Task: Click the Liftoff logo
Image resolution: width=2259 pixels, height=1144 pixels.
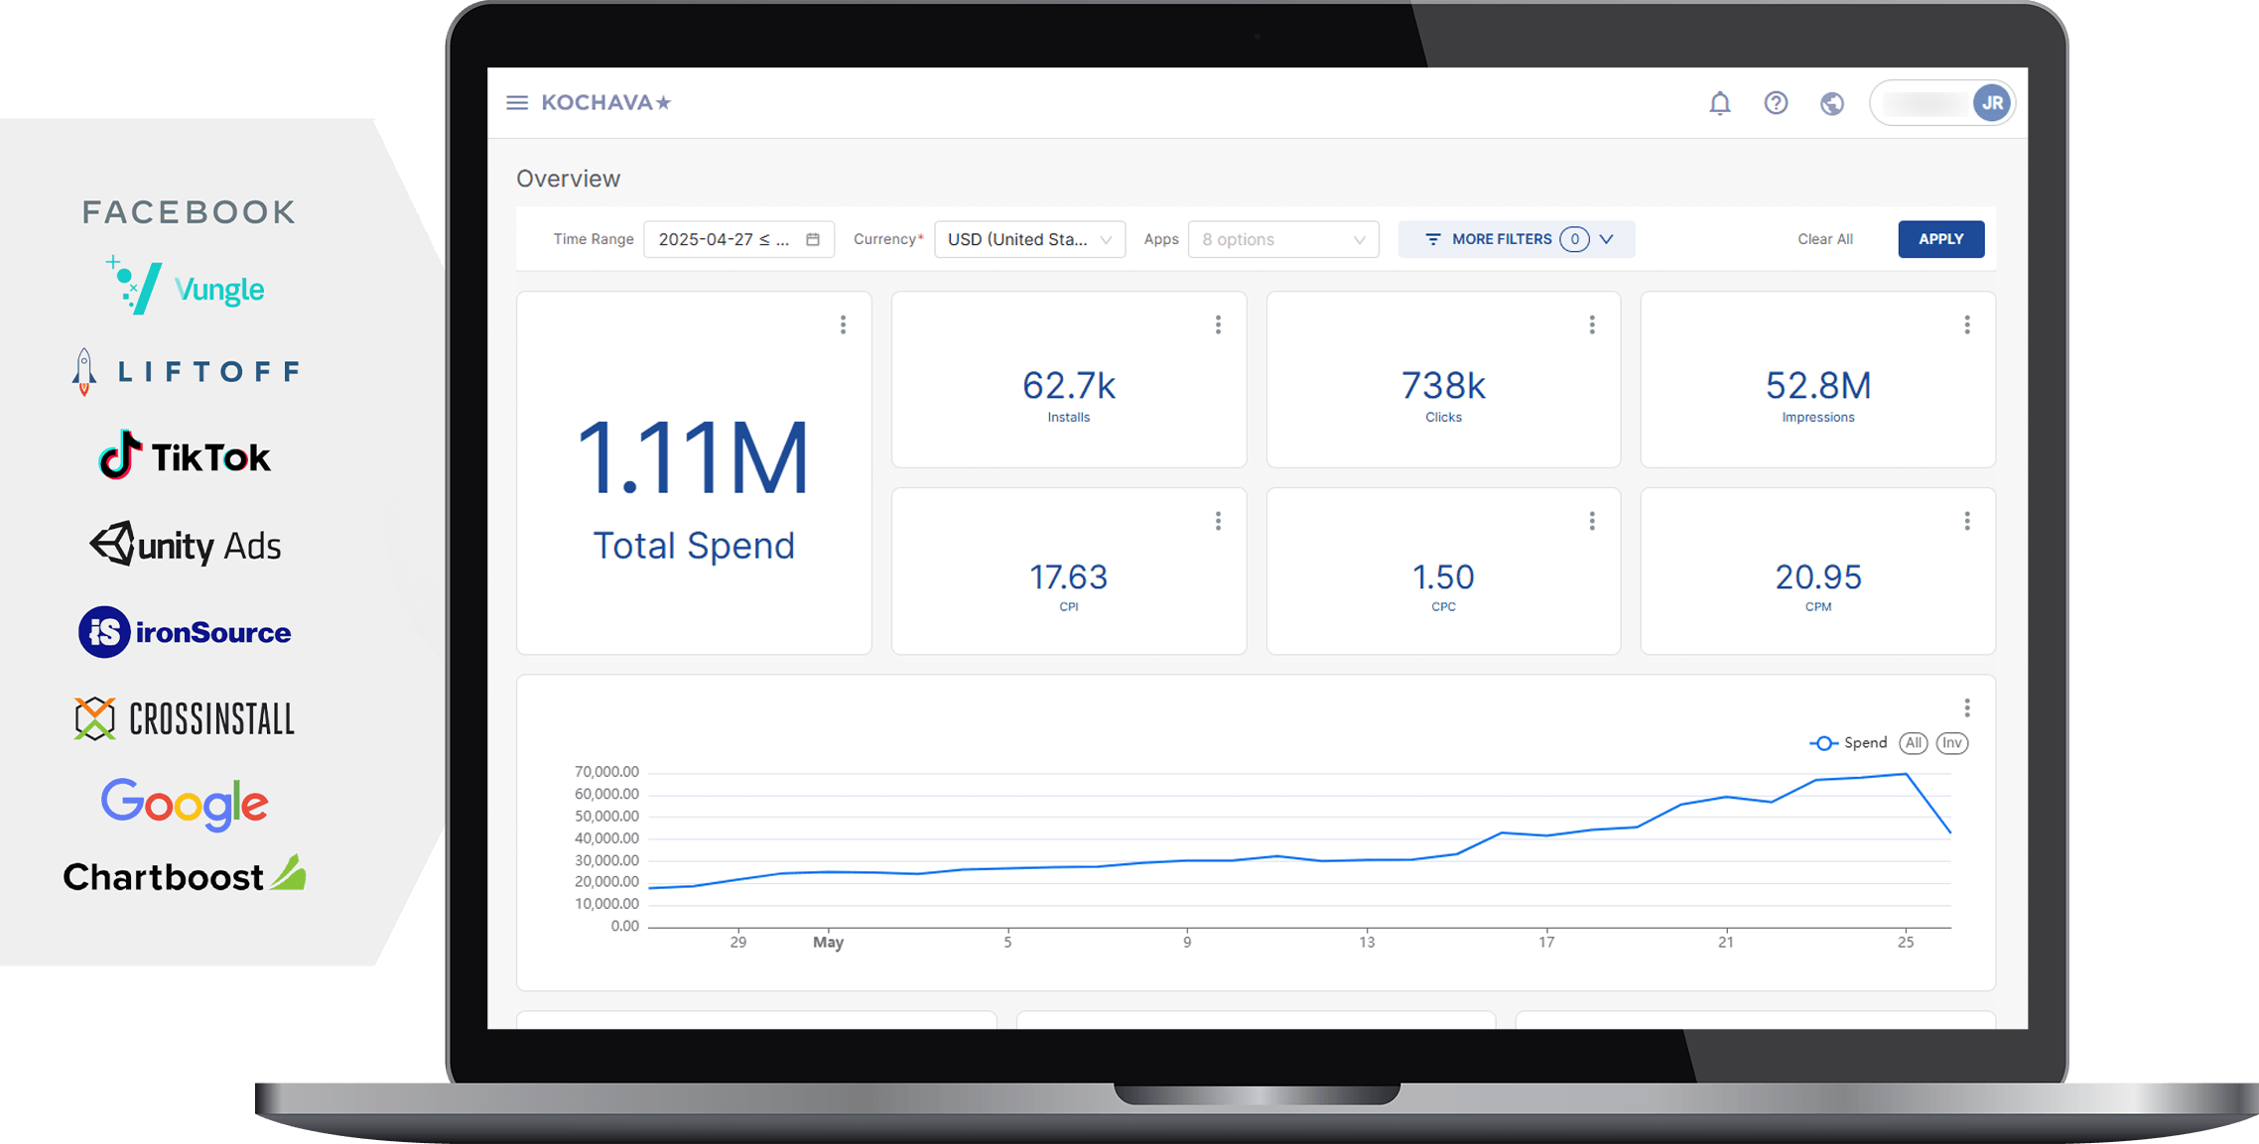Action: point(185,372)
